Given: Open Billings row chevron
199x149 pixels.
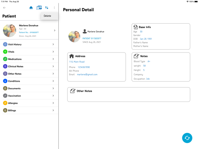Looking at the screenshot, I should click(53, 110).
